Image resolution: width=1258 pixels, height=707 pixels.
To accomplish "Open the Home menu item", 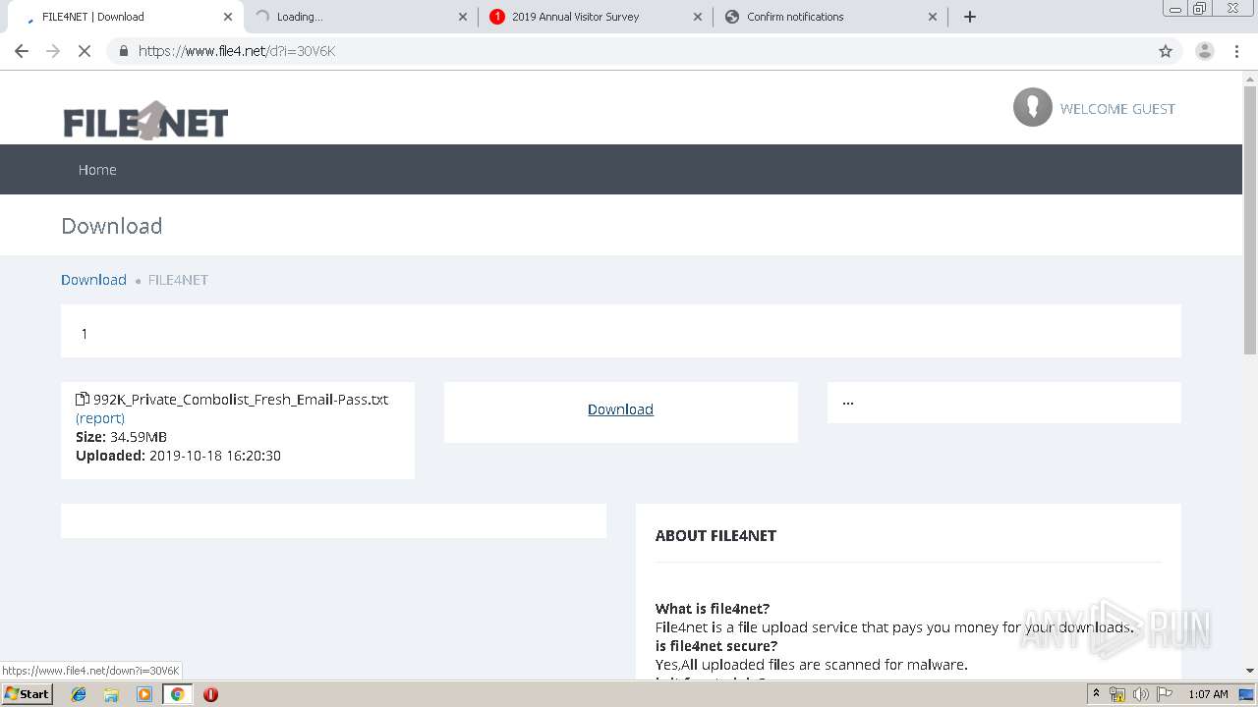I will [97, 170].
